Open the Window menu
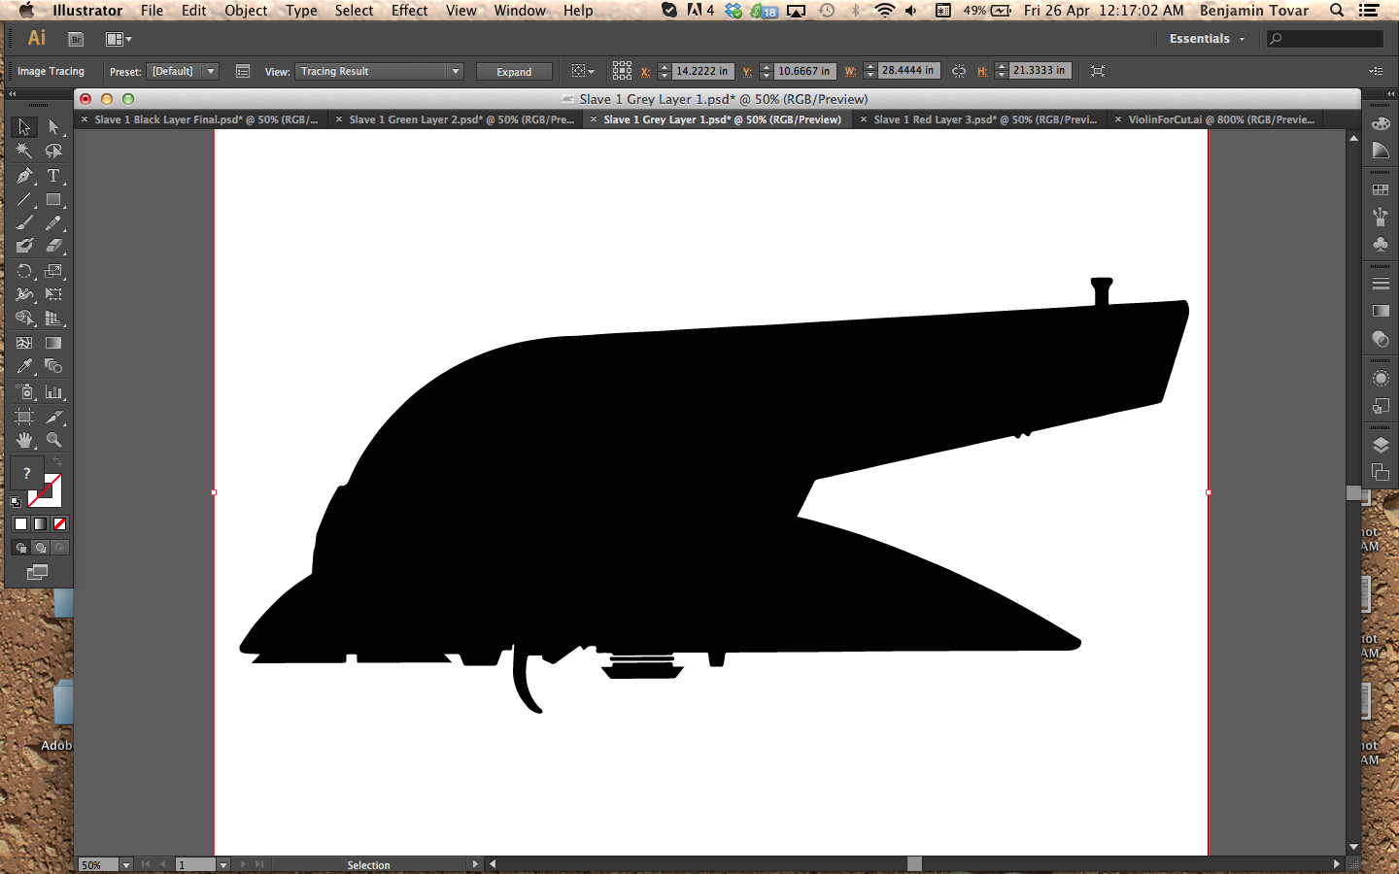The height and width of the screenshot is (874, 1399). [520, 11]
